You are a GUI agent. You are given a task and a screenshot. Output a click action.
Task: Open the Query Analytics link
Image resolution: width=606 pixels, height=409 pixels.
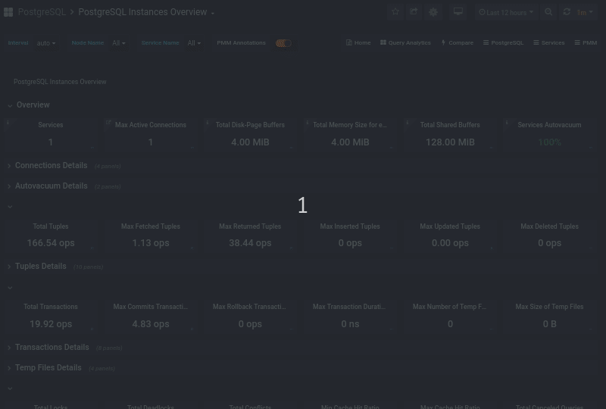click(x=405, y=43)
